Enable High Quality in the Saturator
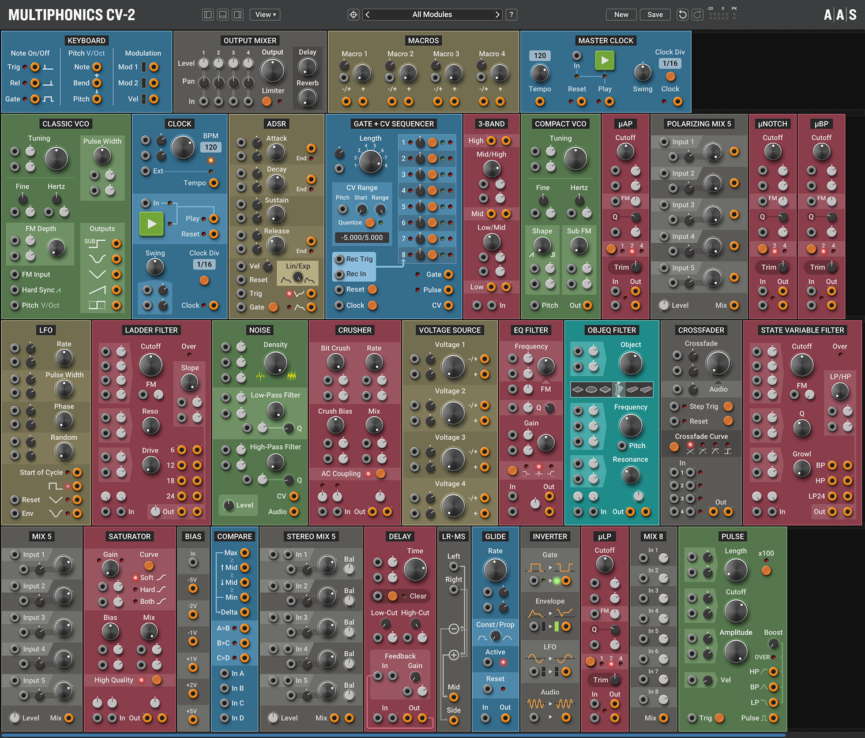 pyautogui.click(x=156, y=680)
